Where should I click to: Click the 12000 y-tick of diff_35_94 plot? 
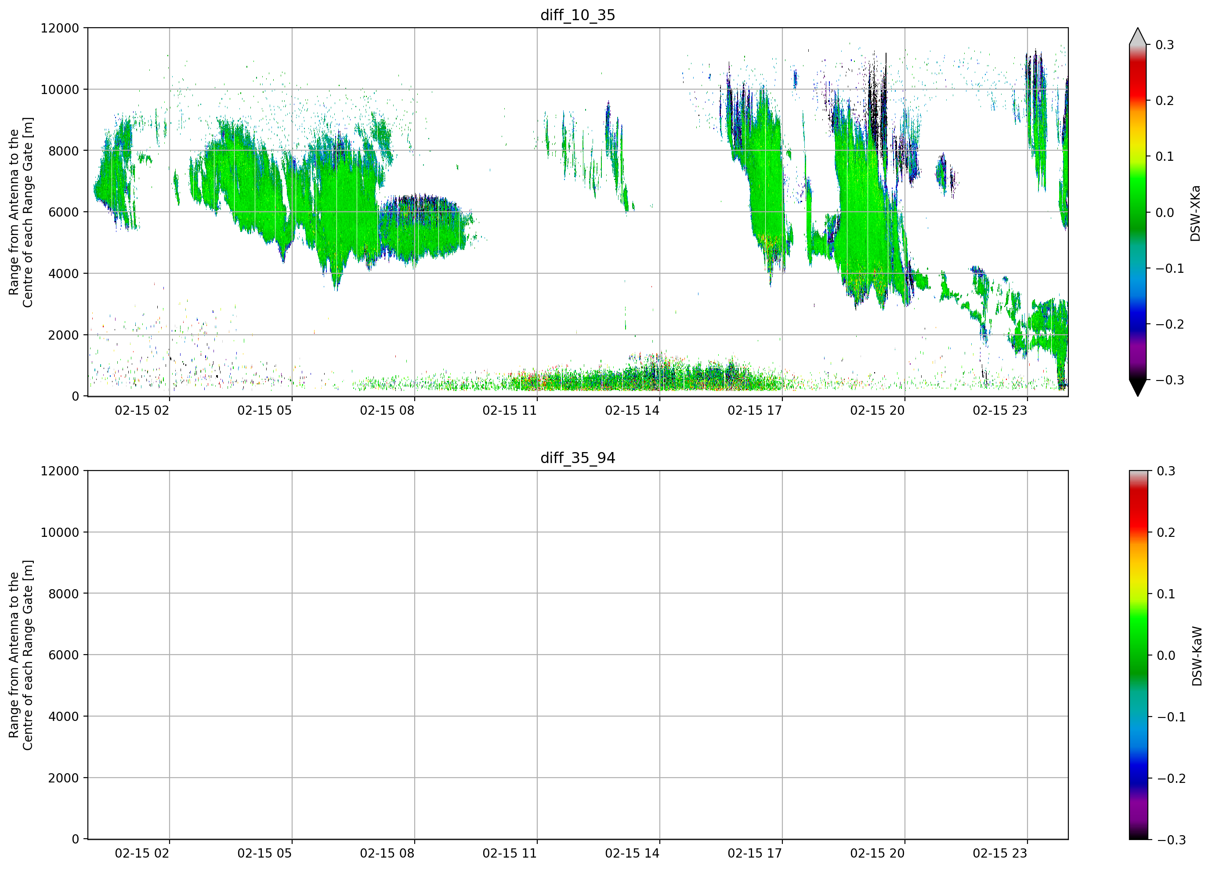pos(60,471)
